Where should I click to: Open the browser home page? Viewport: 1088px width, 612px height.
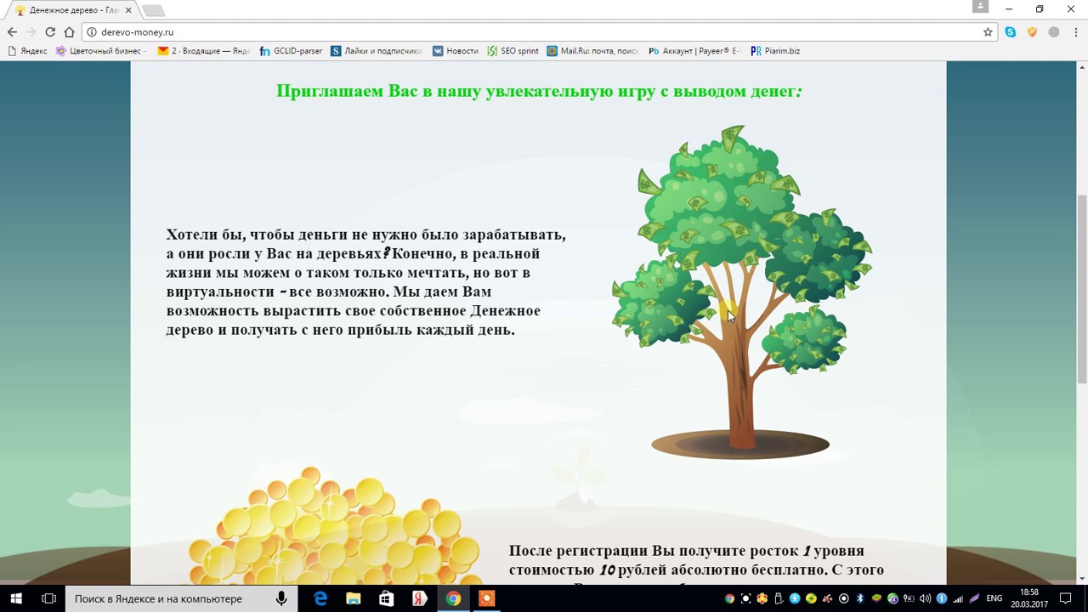pyautogui.click(x=70, y=32)
